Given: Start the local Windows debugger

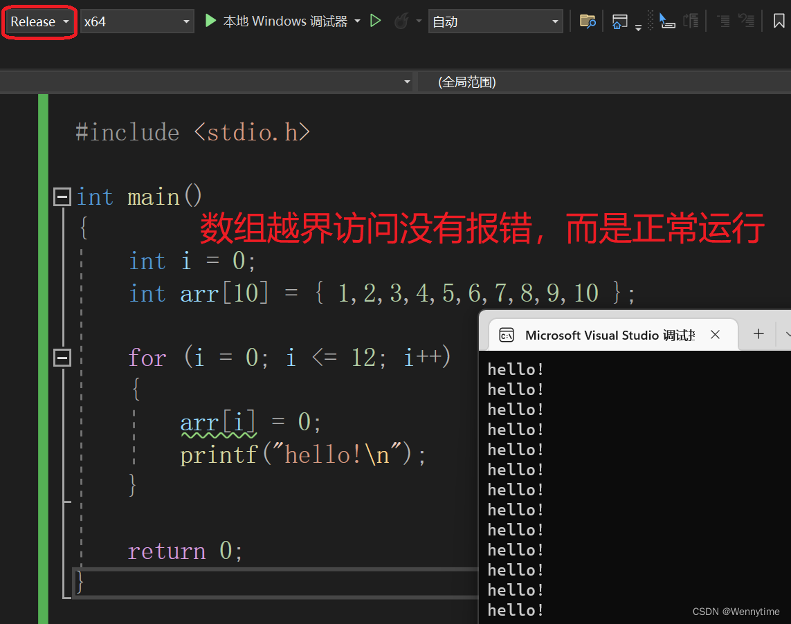Looking at the screenshot, I should coord(276,21).
